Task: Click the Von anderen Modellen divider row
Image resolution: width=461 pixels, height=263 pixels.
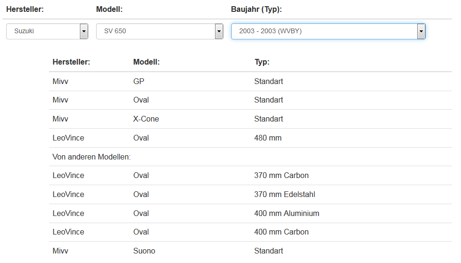Action: (x=92, y=157)
